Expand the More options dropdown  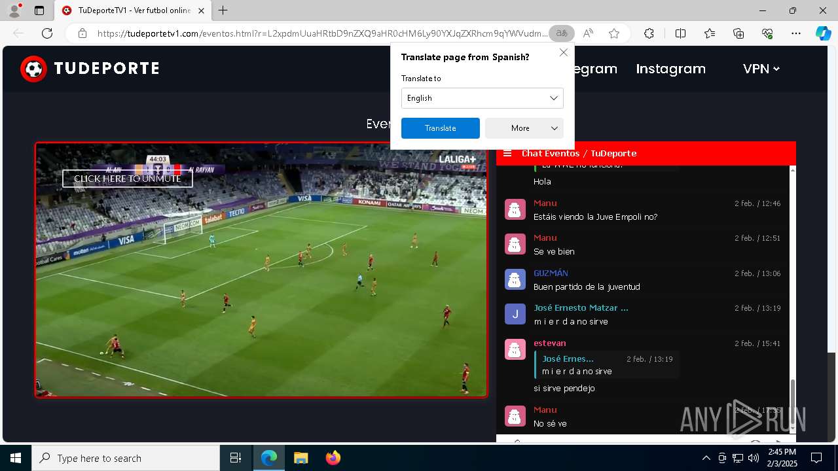(524, 128)
